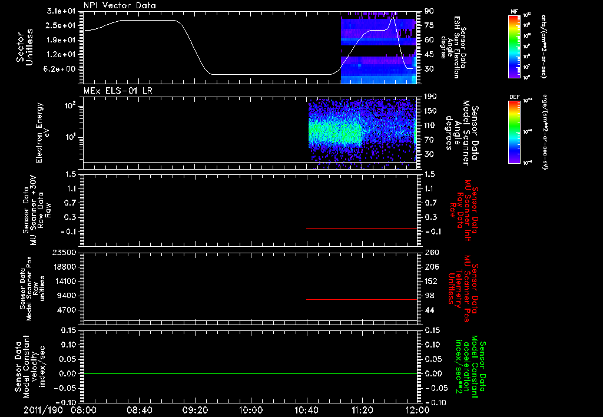Click the 98 telemetry tick label

point(429,296)
